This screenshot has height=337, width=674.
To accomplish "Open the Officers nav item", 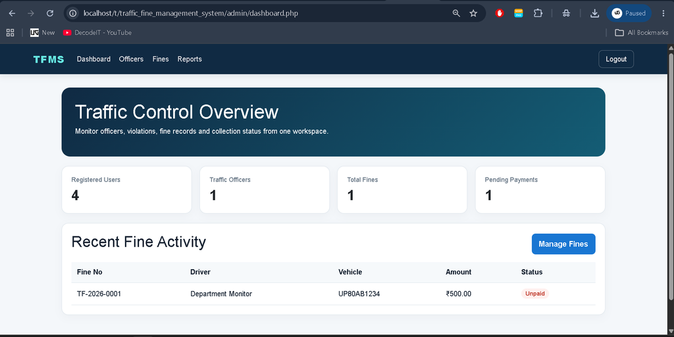I will tap(131, 59).
